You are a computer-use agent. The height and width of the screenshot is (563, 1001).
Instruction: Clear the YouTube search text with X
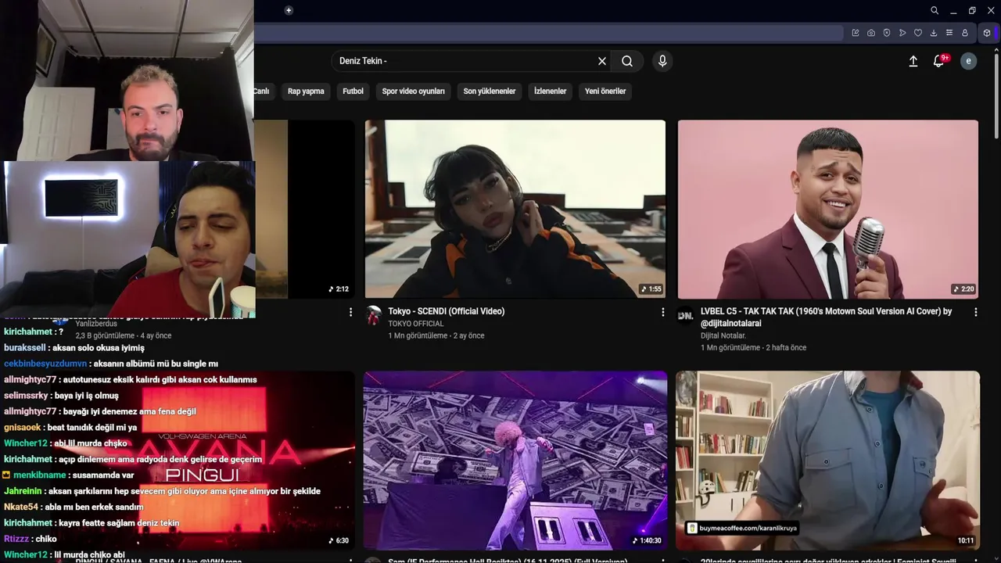(x=602, y=61)
